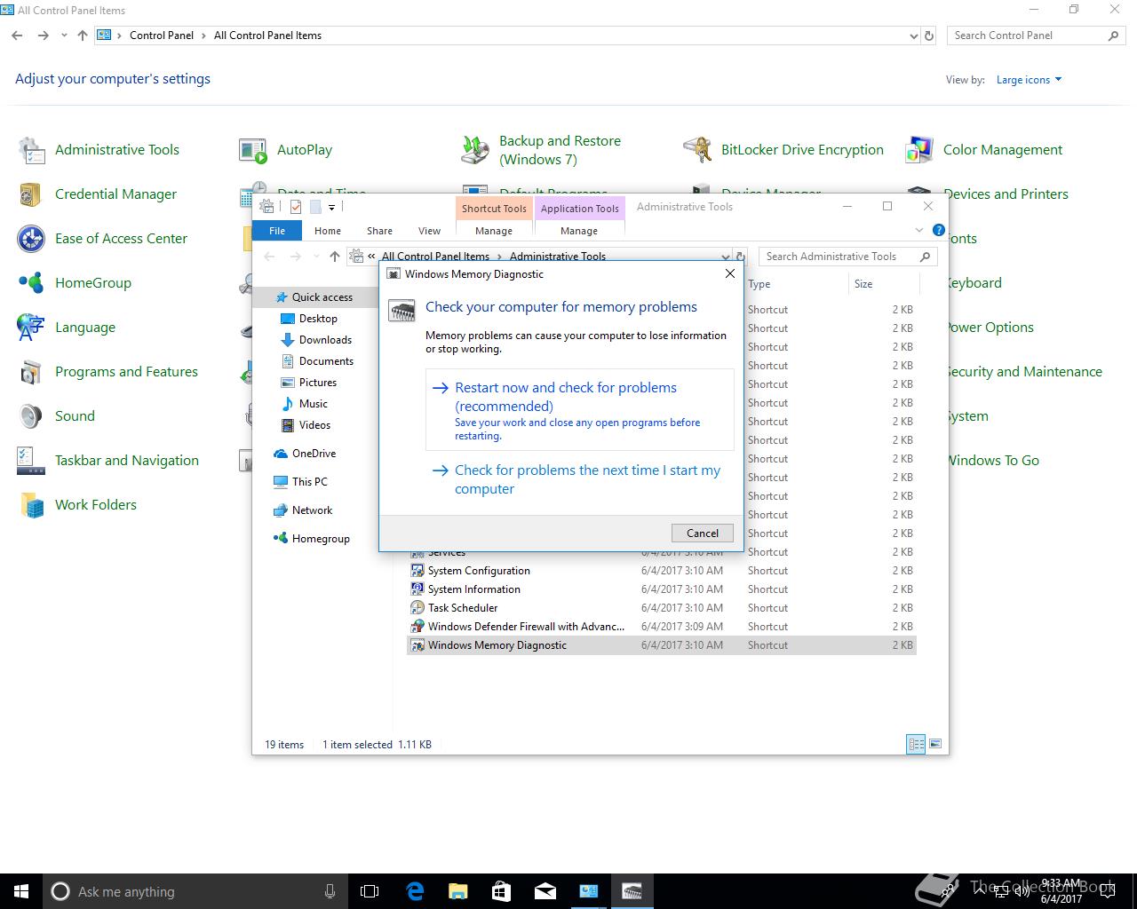Choose Check for problems next time I start

click(580, 479)
